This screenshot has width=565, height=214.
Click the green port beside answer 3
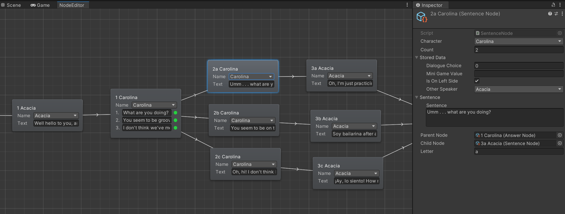coord(175,128)
